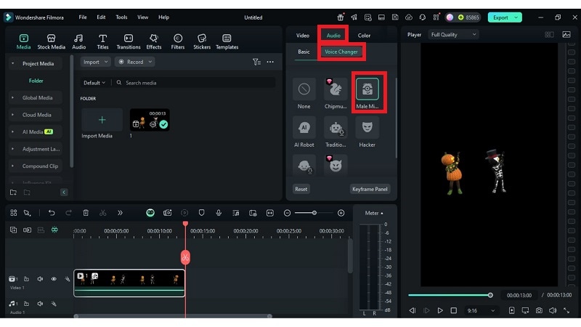Select the Chipmunk voice effect
The height and width of the screenshot is (327, 581).
pos(336,94)
